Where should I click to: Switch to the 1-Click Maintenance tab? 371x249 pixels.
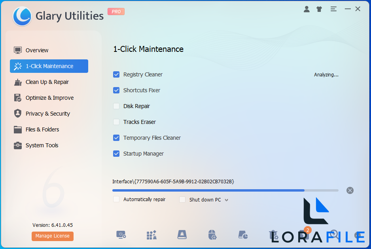click(x=49, y=66)
